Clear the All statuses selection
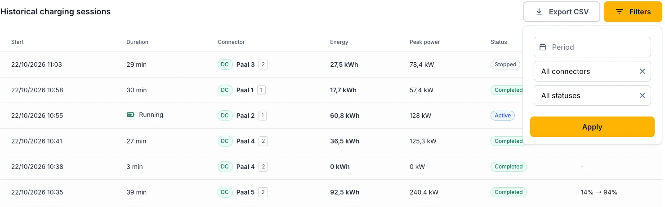The height and width of the screenshot is (207, 665). pos(642,95)
